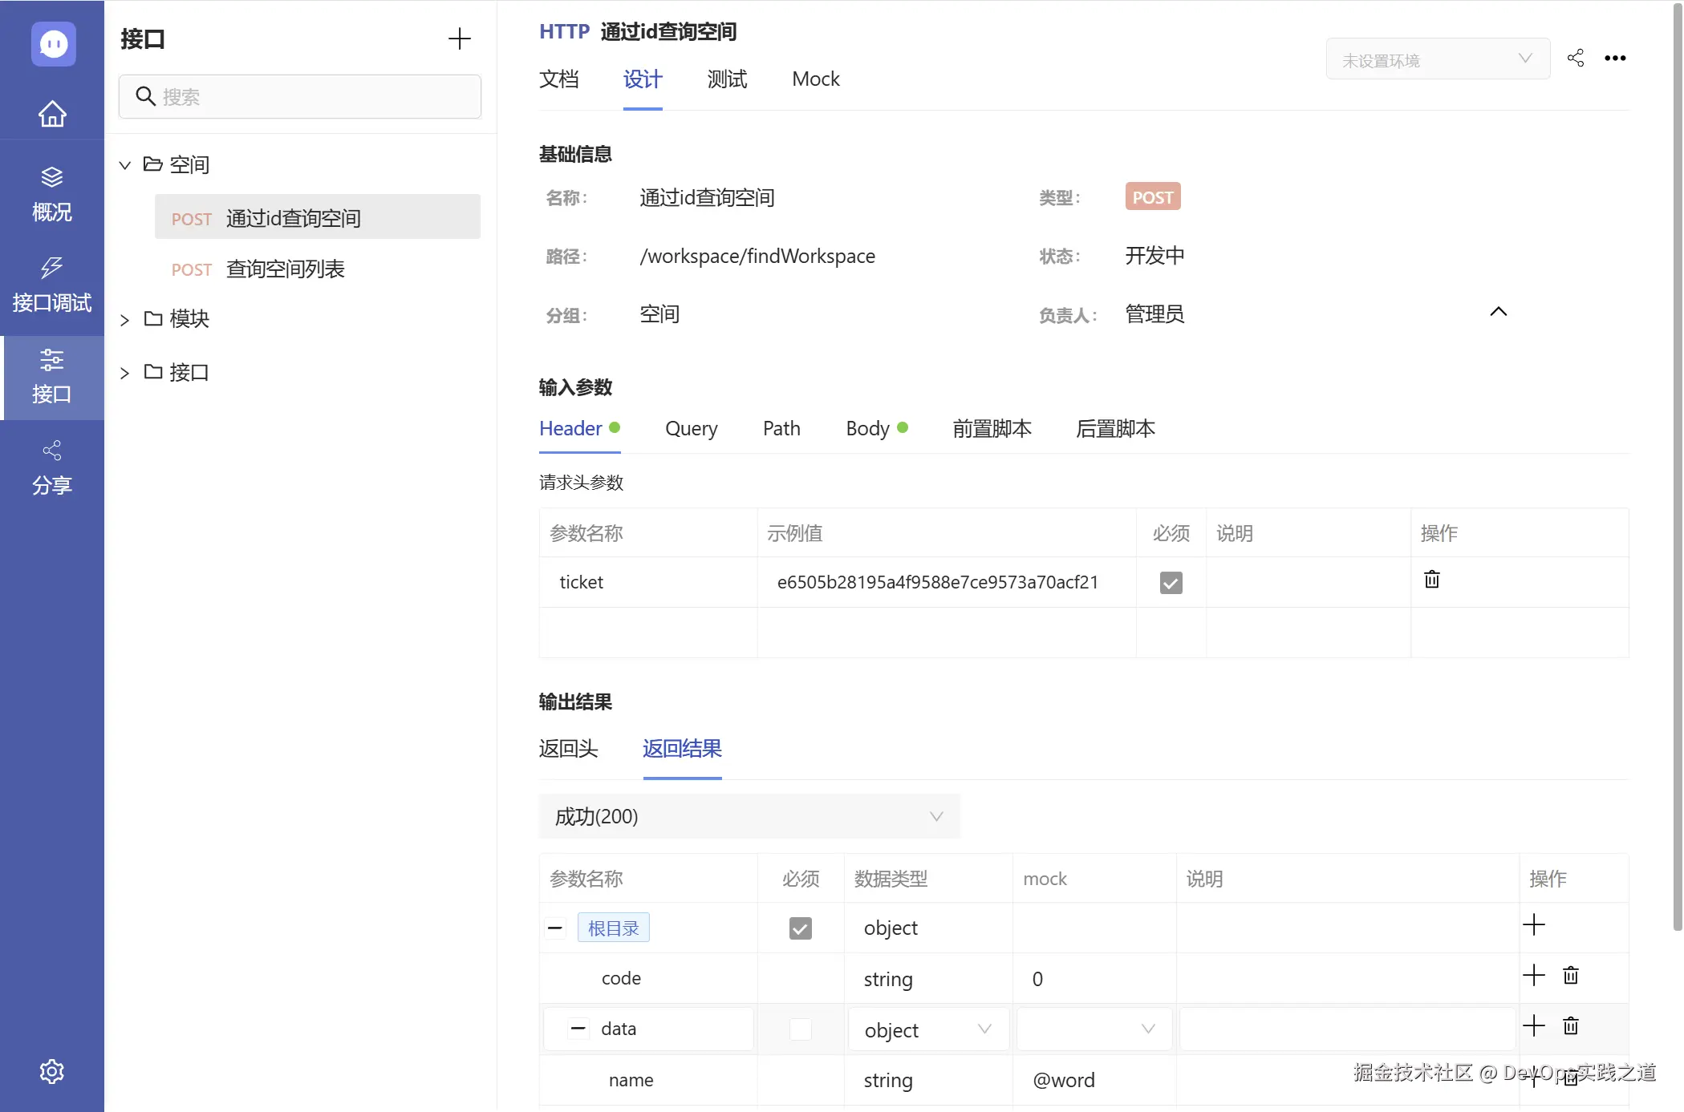Delete the ticket header row via trash icon
The width and height of the screenshot is (1684, 1112).
(1431, 579)
